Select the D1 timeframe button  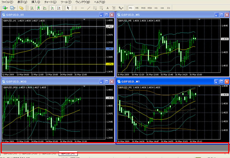[x=169, y=7]
